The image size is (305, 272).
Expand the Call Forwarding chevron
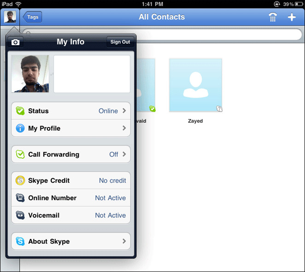124,154
